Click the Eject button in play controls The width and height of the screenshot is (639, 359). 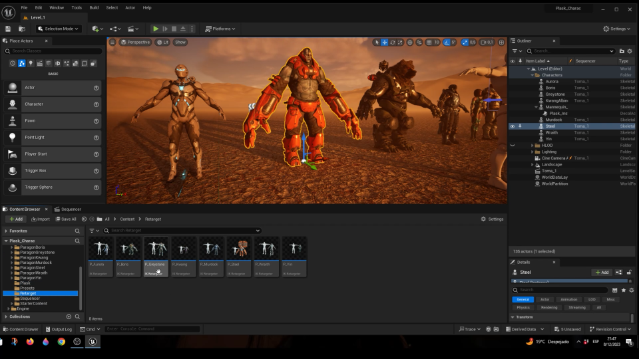[x=183, y=29]
